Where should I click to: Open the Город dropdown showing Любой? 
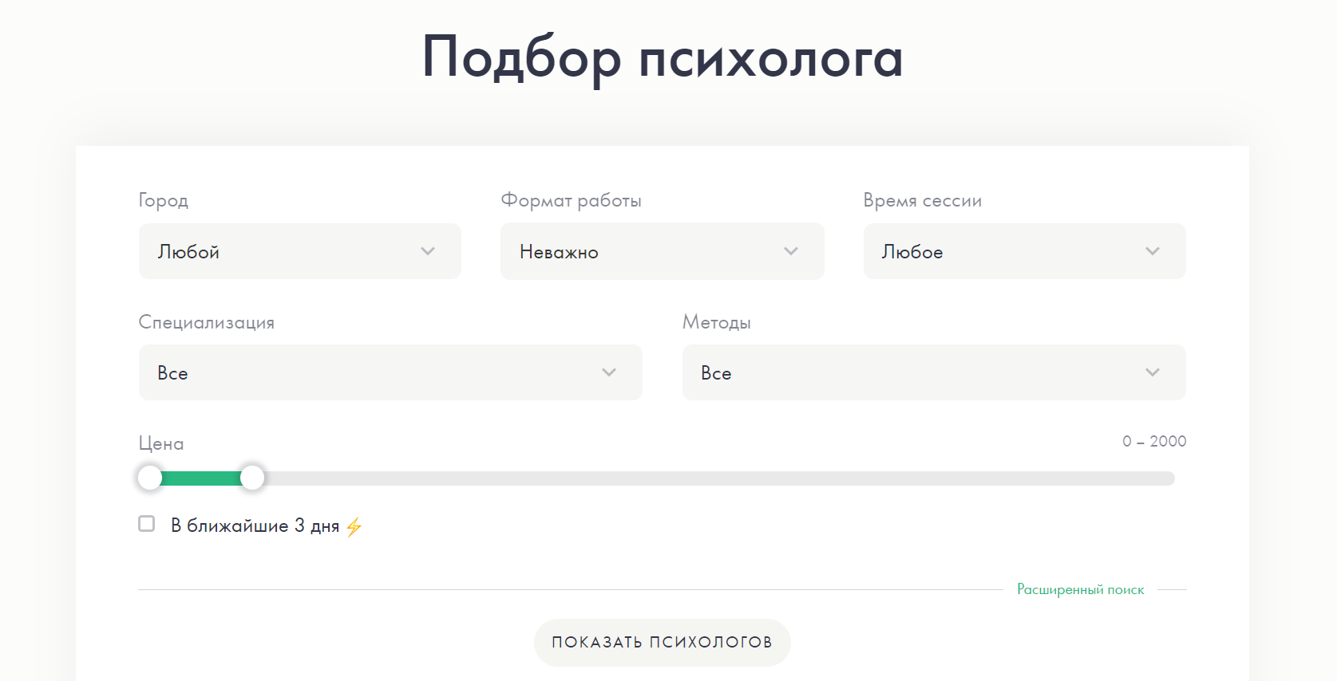coord(299,251)
